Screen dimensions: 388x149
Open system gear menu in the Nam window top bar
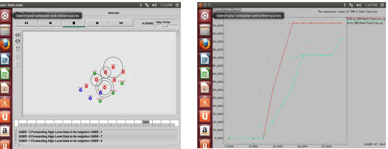(177, 5)
